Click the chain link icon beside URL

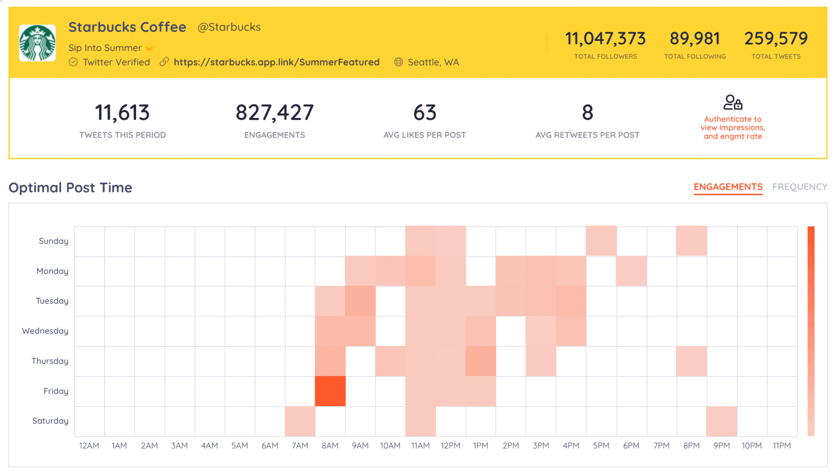[164, 62]
